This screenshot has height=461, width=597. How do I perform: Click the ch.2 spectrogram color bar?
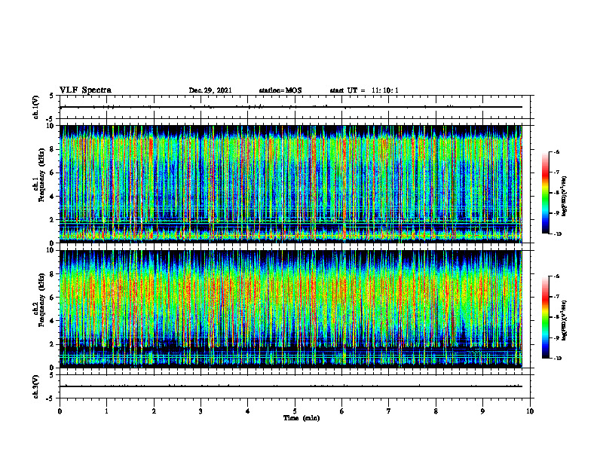click(x=545, y=317)
